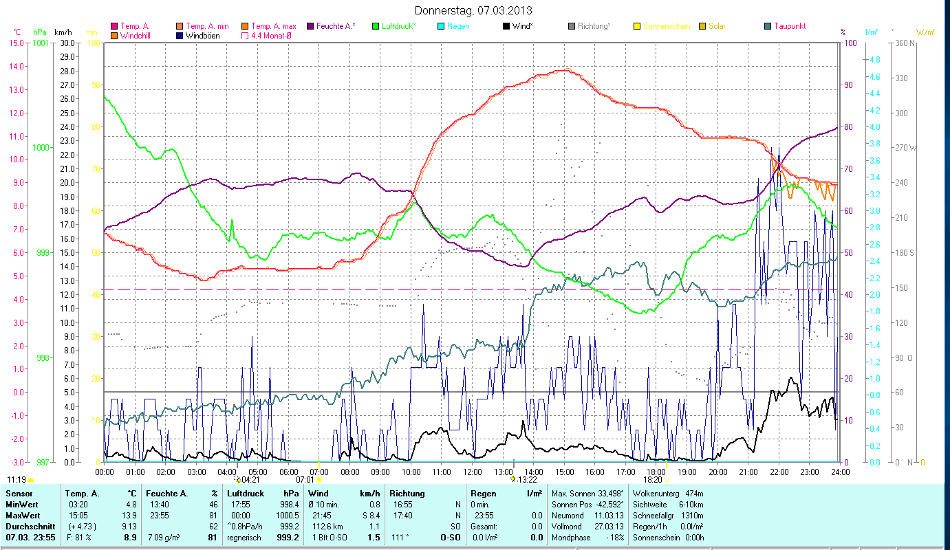Click the gray Richtung legend square
The image size is (950, 550).
(x=572, y=26)
